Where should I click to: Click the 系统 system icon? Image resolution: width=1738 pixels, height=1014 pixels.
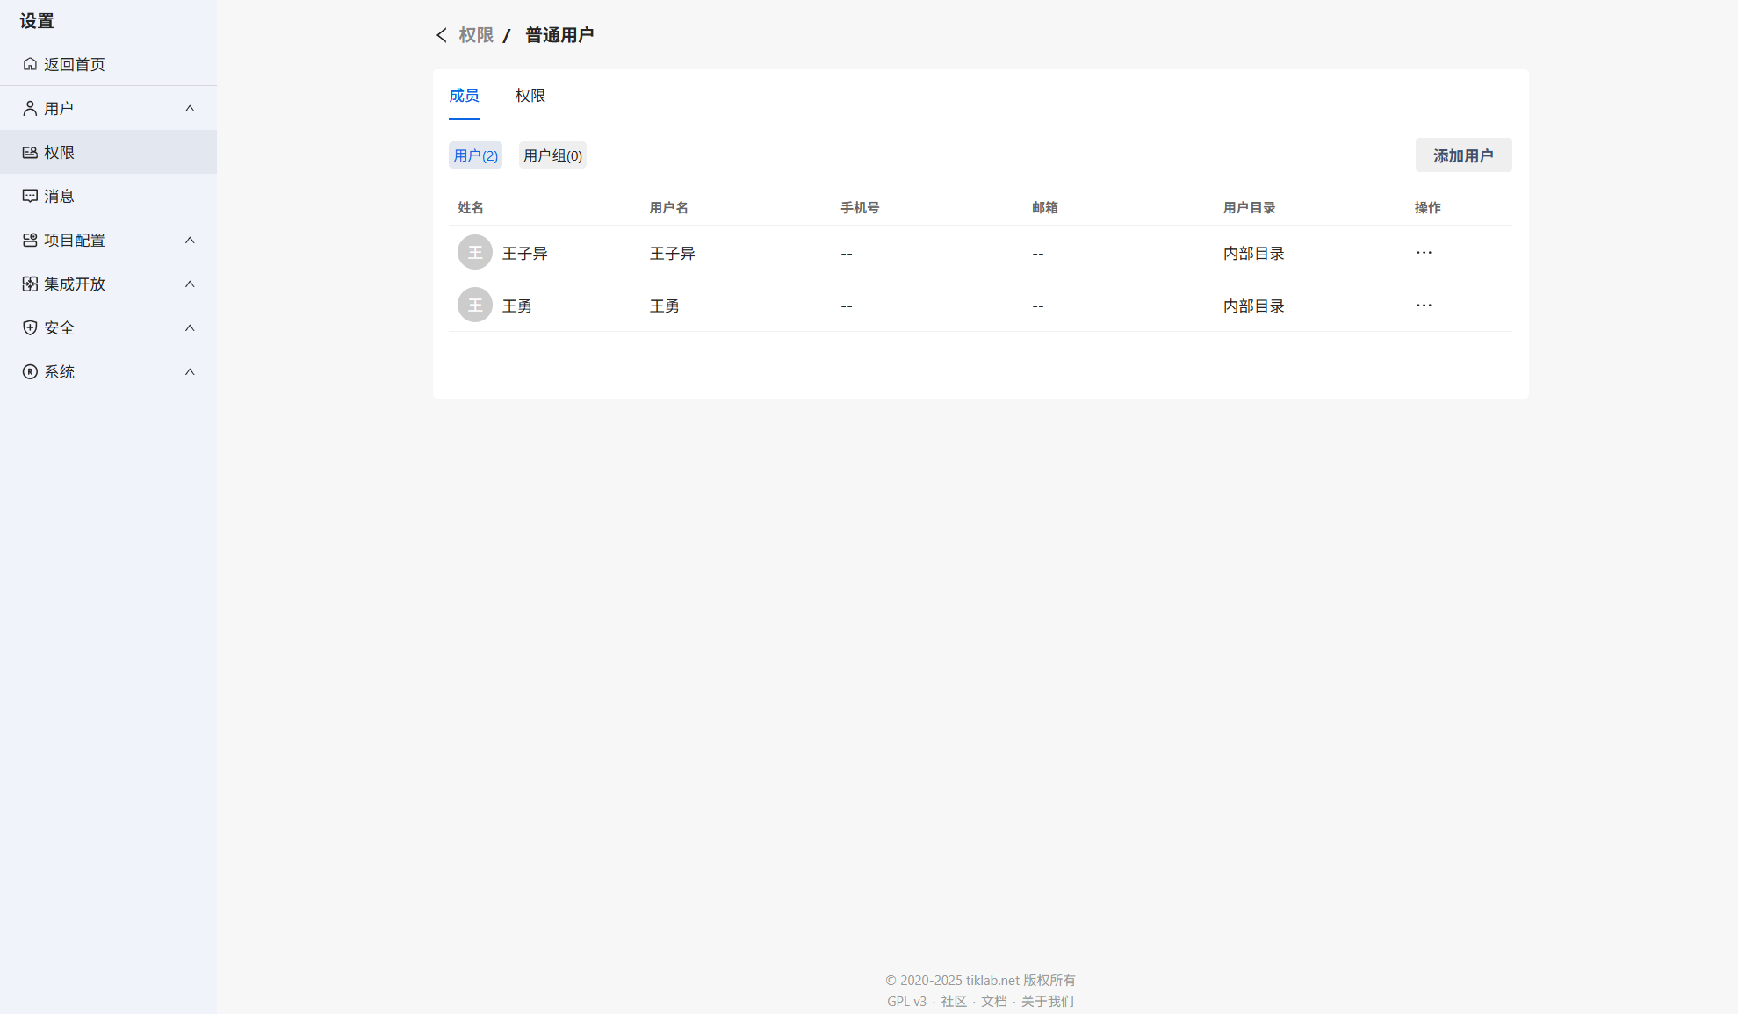point(30,371)
